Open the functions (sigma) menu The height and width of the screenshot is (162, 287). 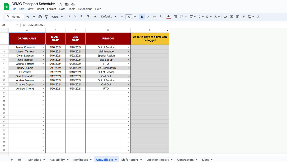(x=258, y=17)
